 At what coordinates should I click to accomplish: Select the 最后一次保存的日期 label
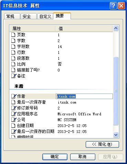[x=35, y=132]
